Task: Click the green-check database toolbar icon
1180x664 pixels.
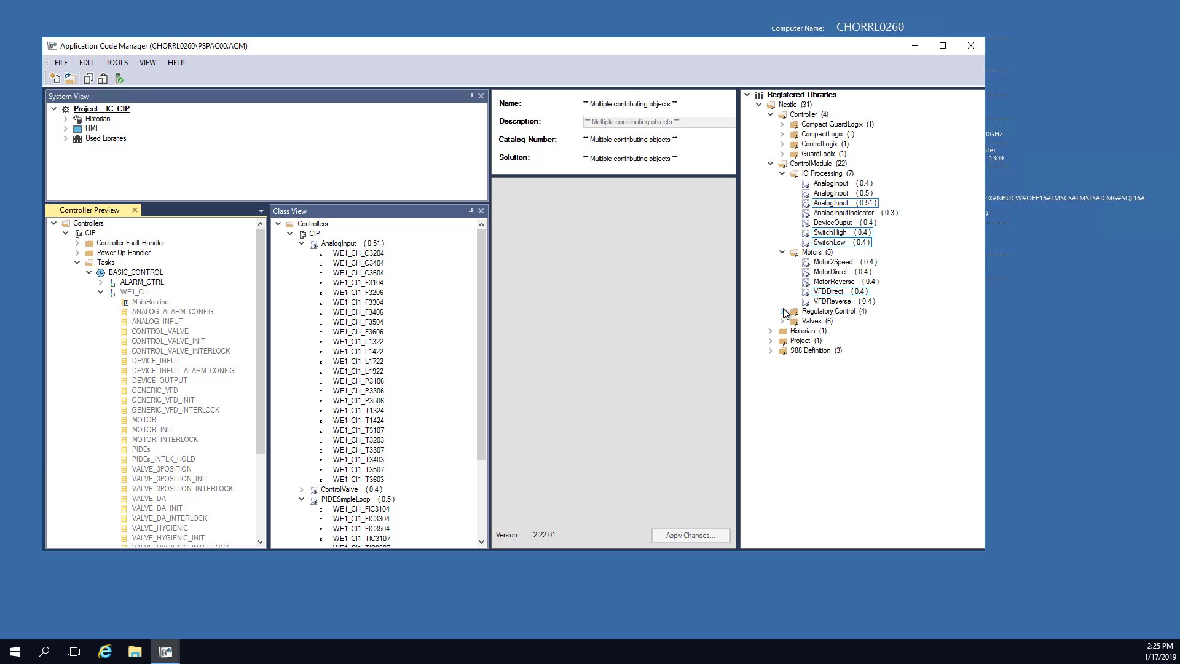Action: click(x=119, y=78)
